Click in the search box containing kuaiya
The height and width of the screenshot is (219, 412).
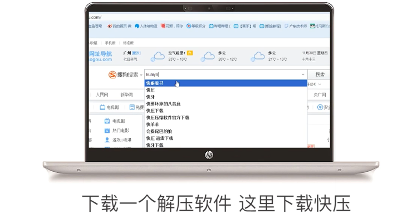[x=225, y=74]
